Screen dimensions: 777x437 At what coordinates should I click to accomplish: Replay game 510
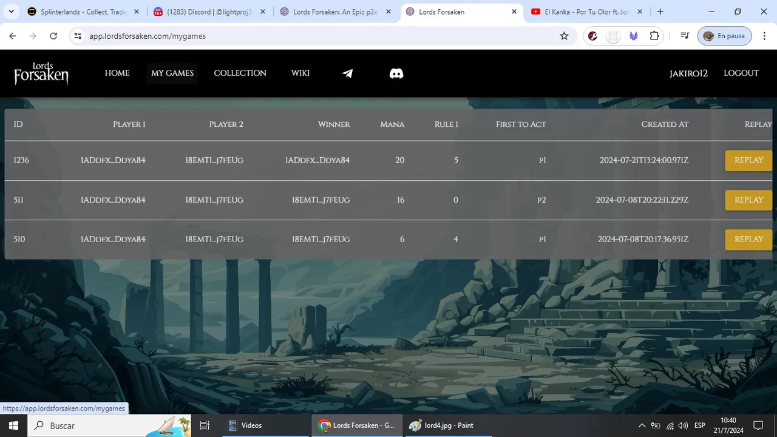click(748, 239)
